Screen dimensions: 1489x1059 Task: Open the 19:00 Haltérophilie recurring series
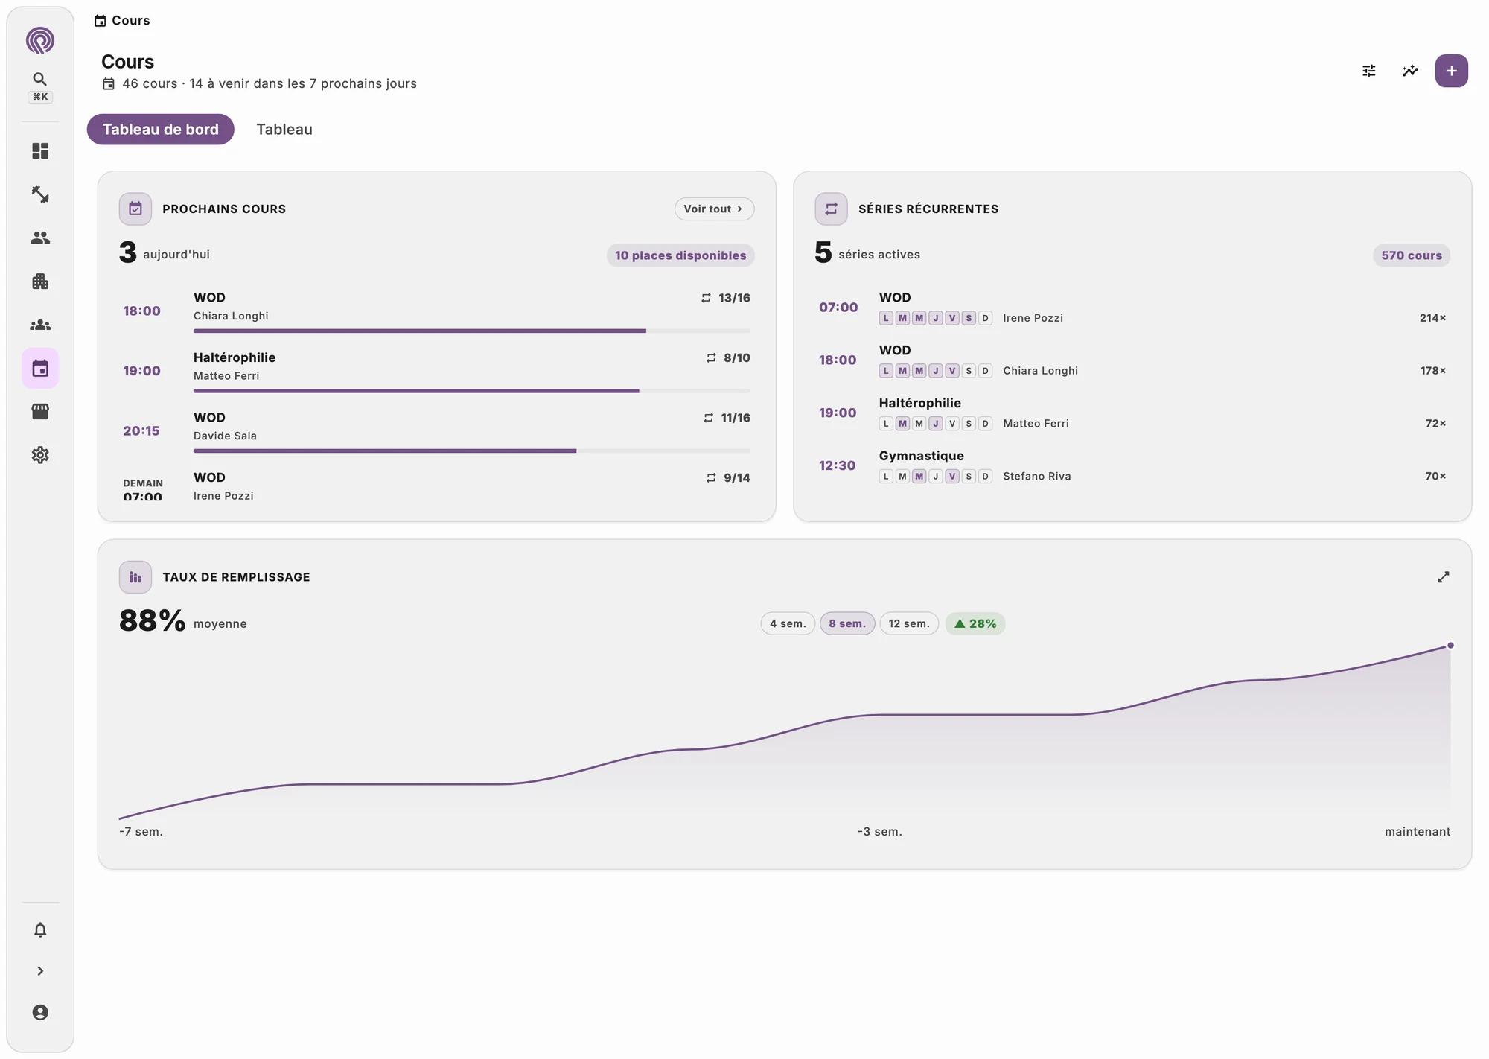point(1132,413)
